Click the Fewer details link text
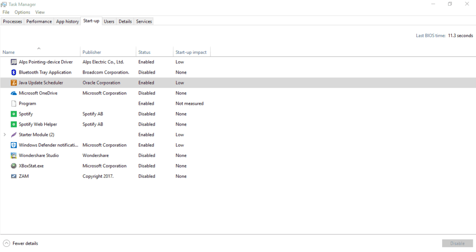 coord(25,243)
